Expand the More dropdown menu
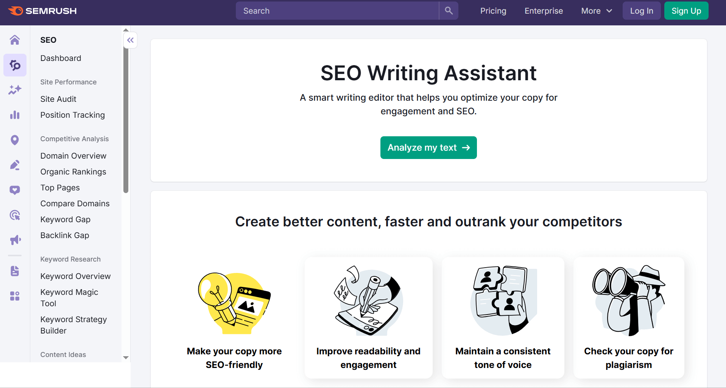 (596, 11)
